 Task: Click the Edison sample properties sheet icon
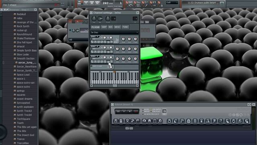[121, 121]
